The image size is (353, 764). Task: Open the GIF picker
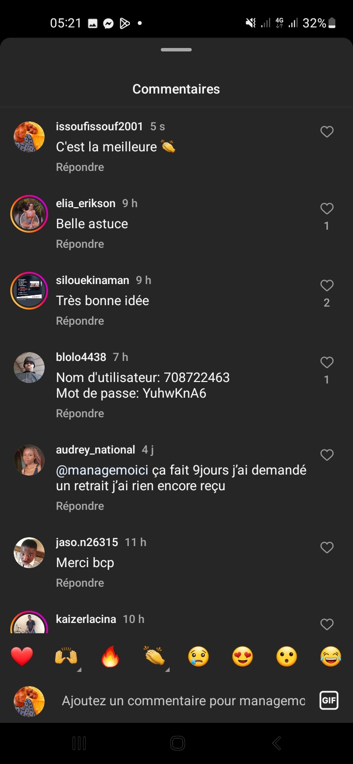point(328,700)
